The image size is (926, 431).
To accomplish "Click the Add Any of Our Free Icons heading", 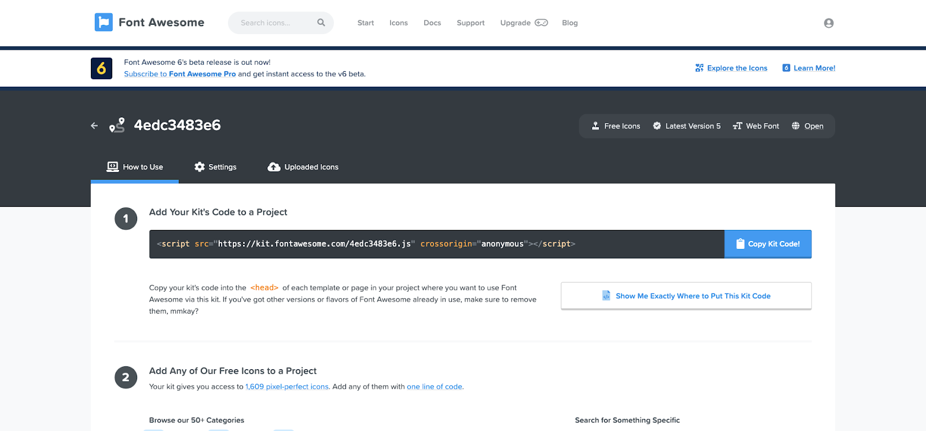I will click(233, 371).
